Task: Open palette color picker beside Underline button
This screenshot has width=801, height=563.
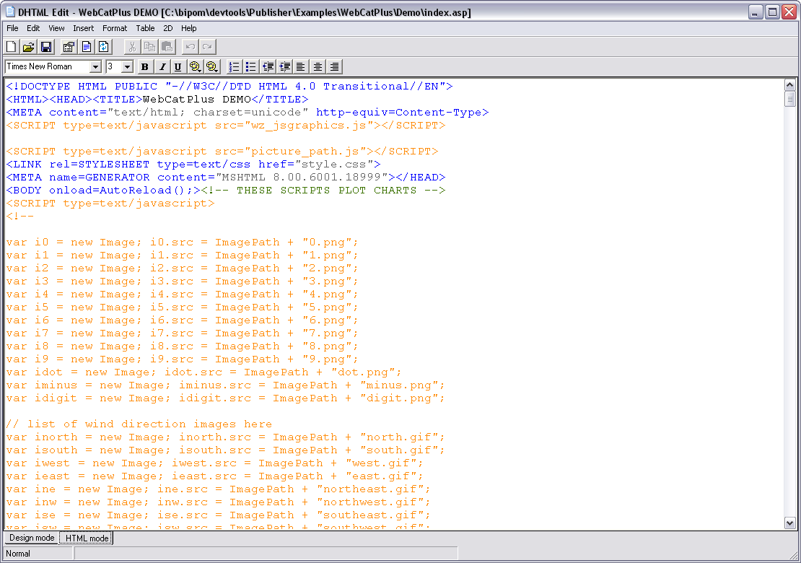Action: [195, 66]
